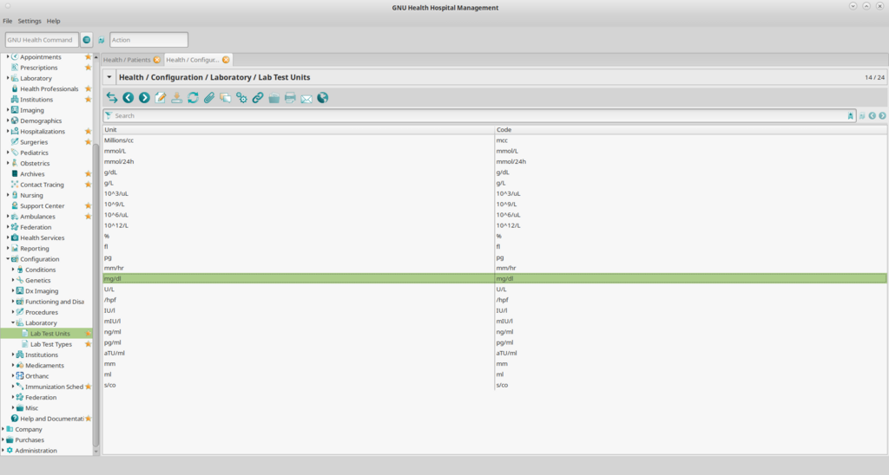Toggle favorite star beside Appointments
The width and height of the screenshot is (889, 475).
click(x=88, y=57)
